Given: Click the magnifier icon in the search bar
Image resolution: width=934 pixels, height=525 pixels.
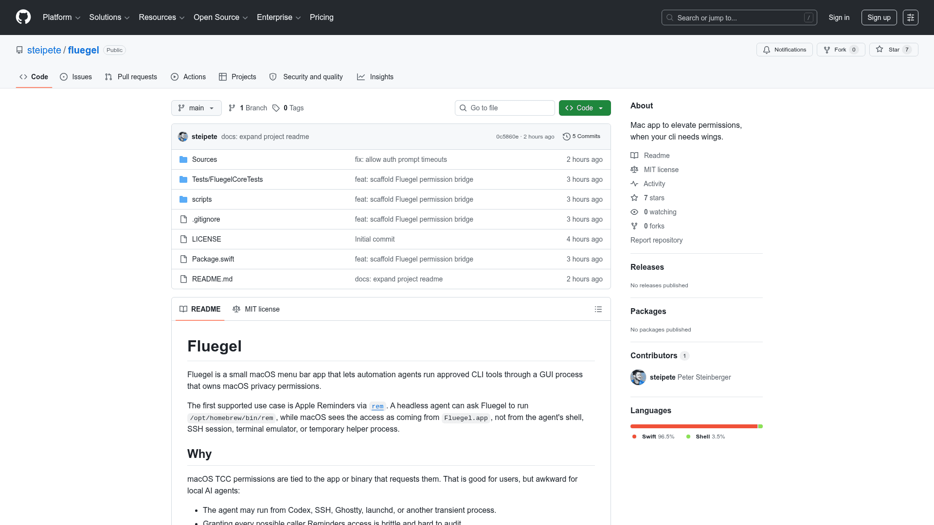Looking at the screenshot, I should tap(670, 17).
